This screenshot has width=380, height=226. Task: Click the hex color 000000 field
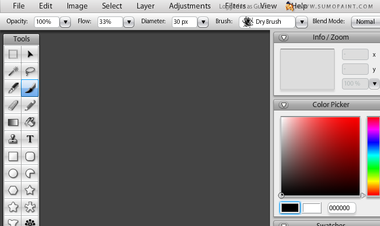[341, 208]
